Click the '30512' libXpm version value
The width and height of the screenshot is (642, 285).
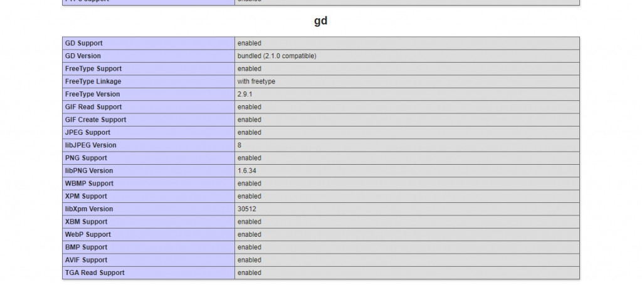[247, 209]
